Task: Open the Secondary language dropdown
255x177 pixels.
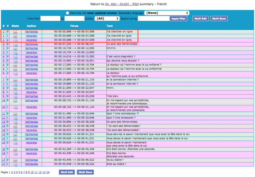Action: 167,13
